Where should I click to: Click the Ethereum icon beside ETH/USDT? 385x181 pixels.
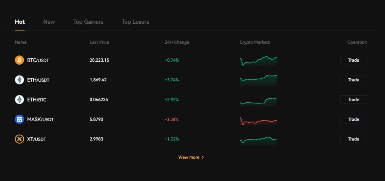pos(19,80)
